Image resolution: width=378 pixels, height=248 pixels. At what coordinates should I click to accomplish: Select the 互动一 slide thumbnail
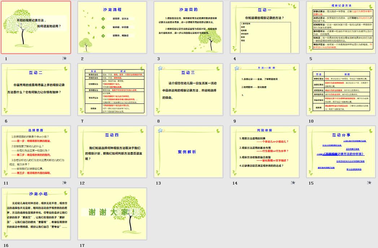point(265,27)
